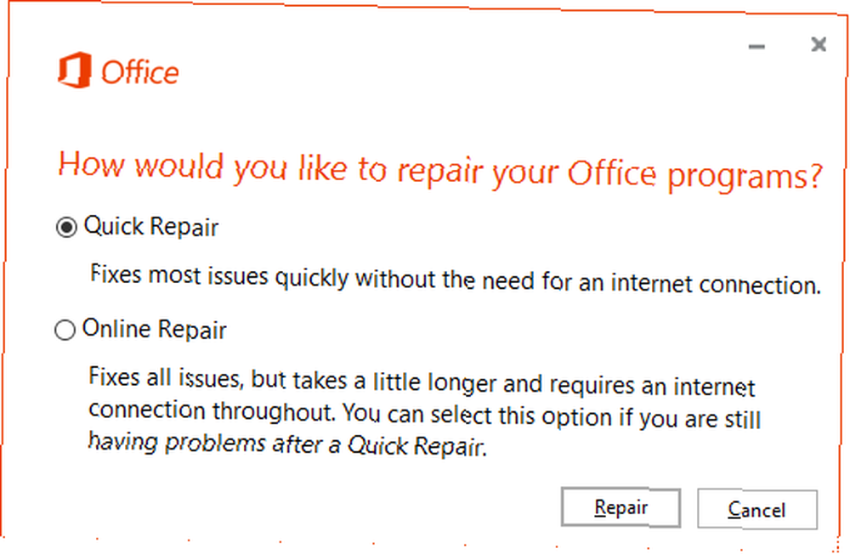Start repair with the Repair button
This screenshot has height=554, width=850.
pos(620,507)
